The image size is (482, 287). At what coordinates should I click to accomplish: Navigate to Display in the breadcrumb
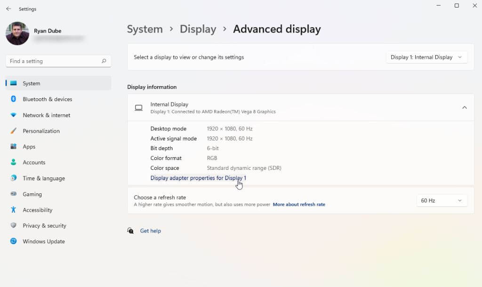(x=198, y=29)
